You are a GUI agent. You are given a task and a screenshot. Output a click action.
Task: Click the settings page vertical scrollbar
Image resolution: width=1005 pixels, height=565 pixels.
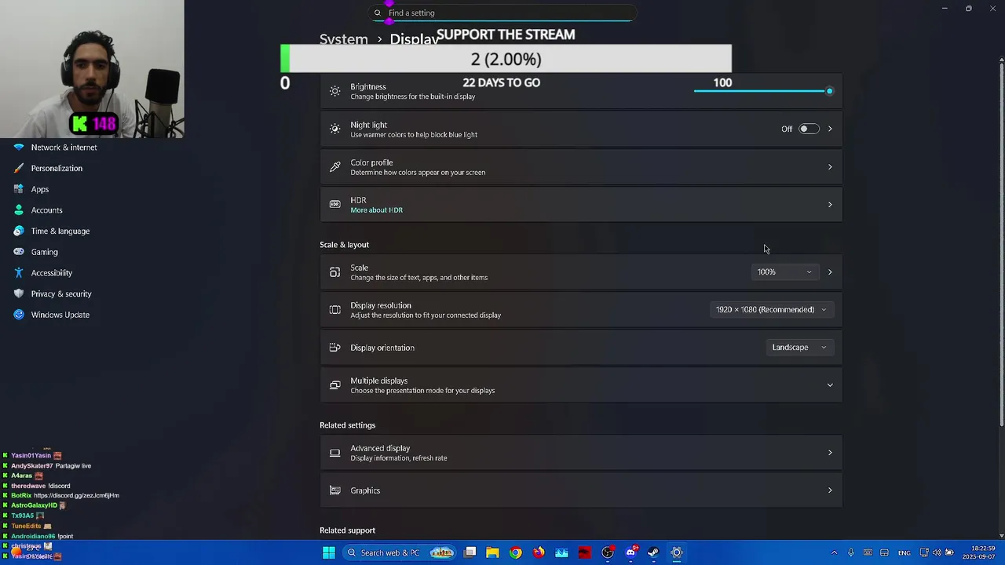pos(1001,243)
